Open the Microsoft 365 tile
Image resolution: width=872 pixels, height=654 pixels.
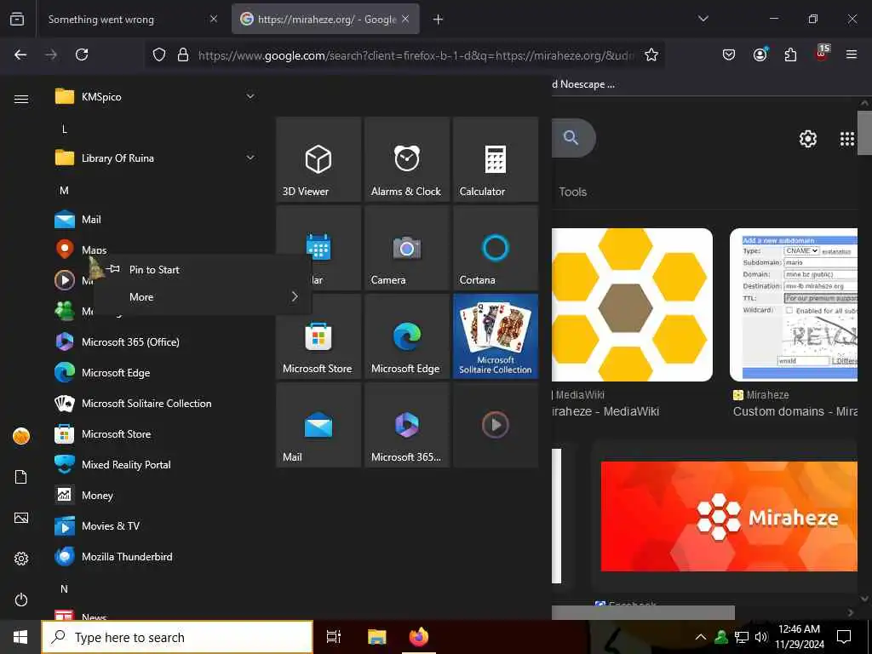[x=406, y=425]
